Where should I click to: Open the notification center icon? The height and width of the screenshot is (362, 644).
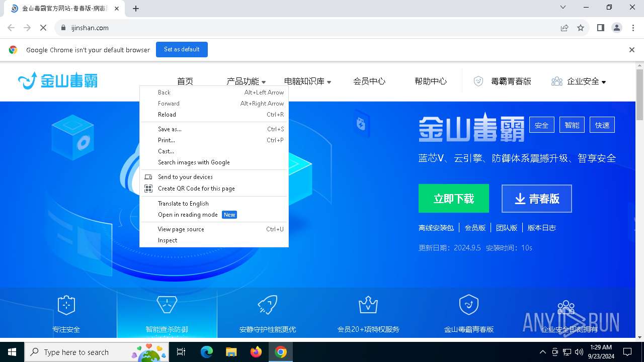point(627,352)
